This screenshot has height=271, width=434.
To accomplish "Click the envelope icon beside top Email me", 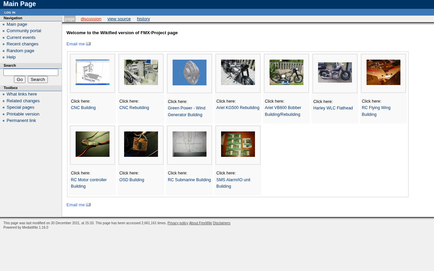I will tap(88, 44).
